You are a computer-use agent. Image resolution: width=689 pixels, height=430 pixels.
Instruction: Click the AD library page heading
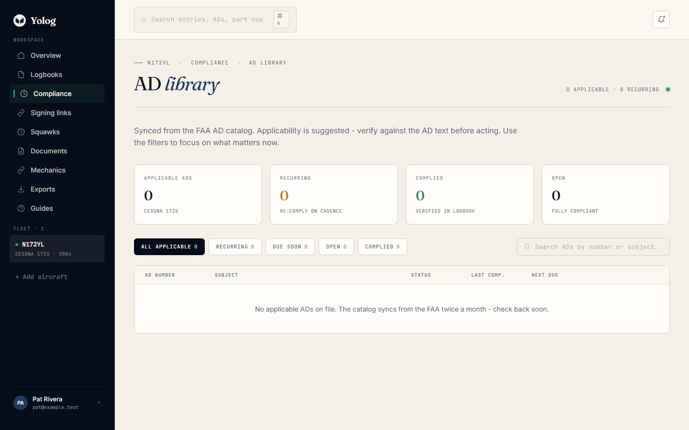[x=177, y=84]
